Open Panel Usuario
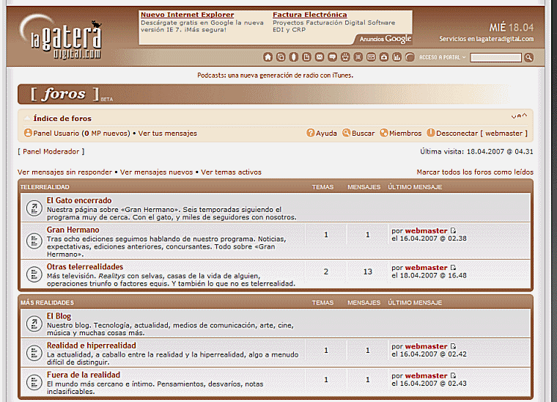 [51, 134]
